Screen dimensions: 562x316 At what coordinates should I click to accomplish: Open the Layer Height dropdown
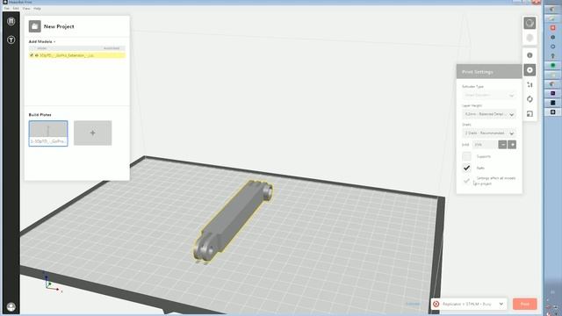click(x=489, y=114)
